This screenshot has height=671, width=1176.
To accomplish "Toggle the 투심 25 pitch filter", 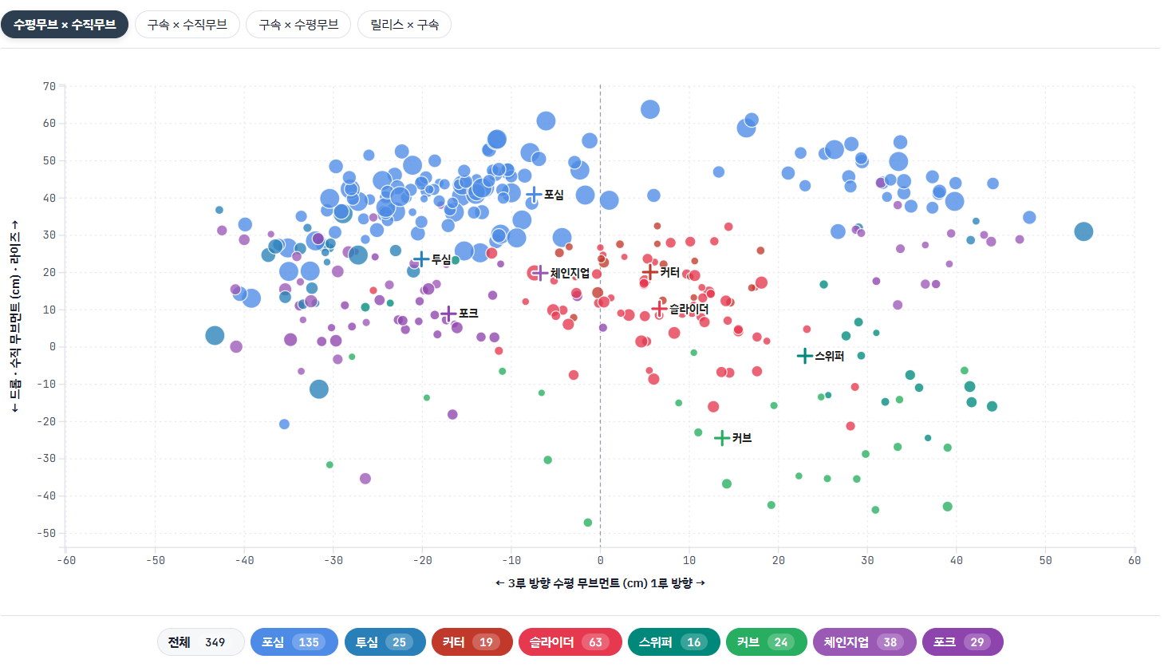I will pyautogui.click(x=385, y=642).
